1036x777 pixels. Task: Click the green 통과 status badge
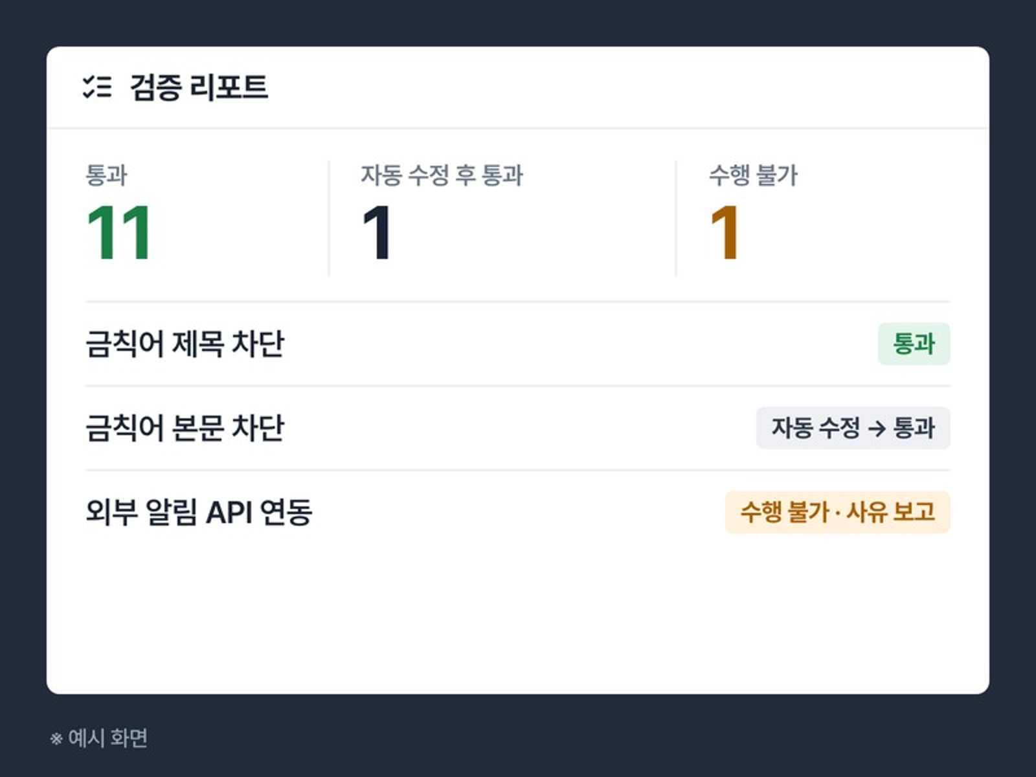[914, 344]
